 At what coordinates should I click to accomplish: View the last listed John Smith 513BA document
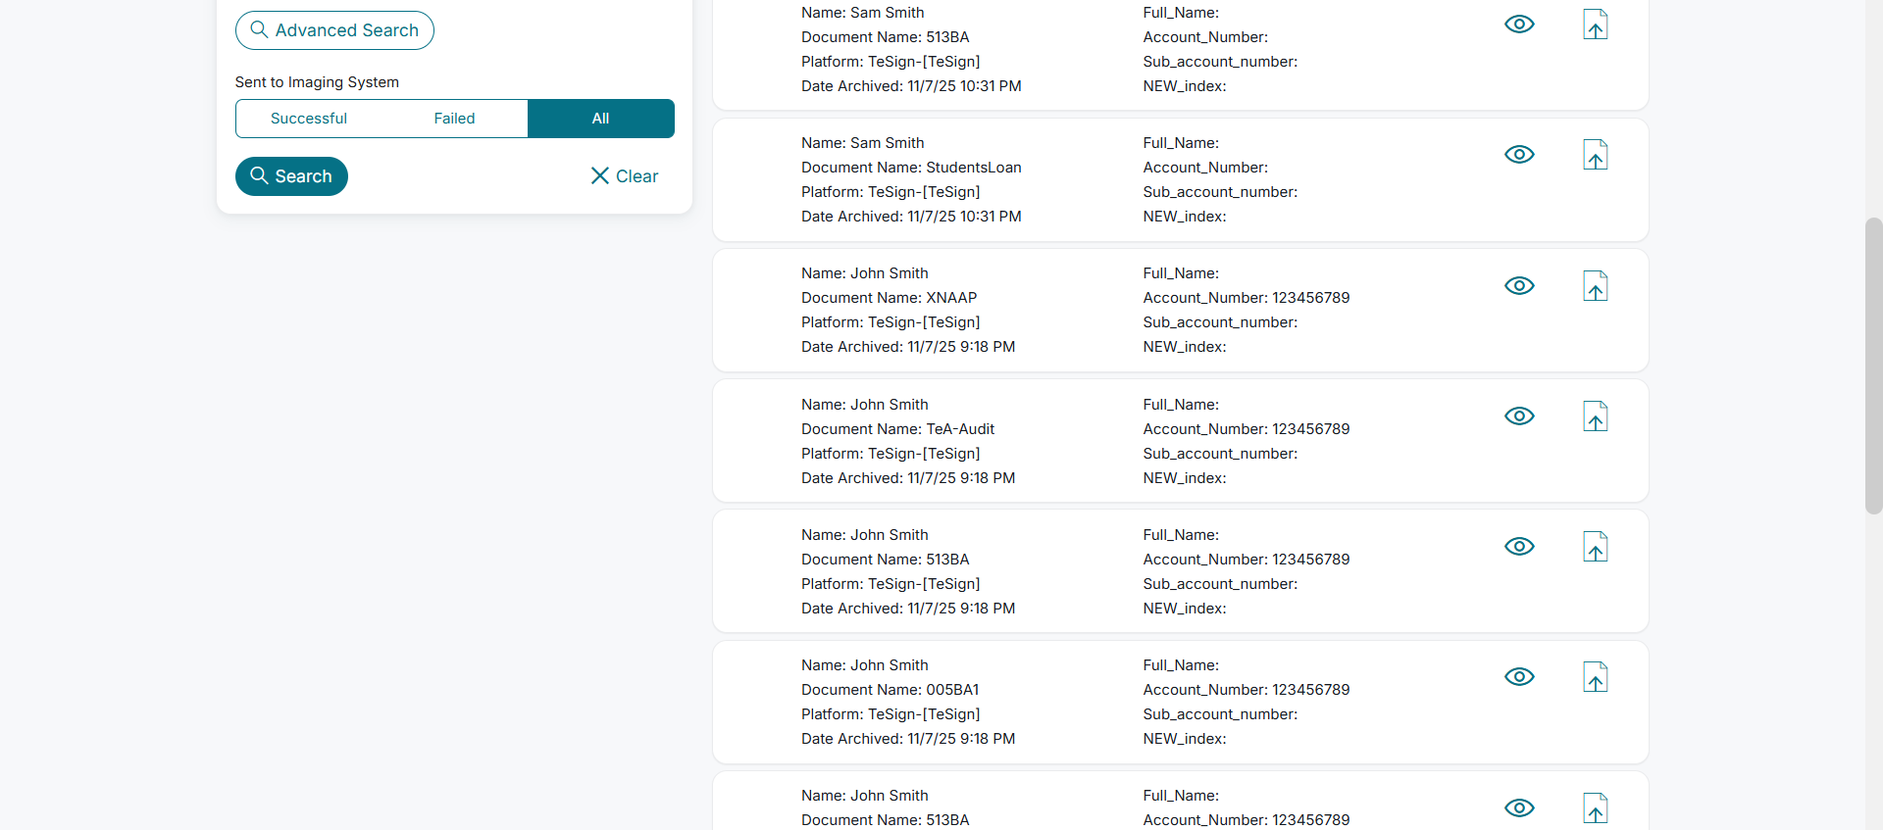1519,807
